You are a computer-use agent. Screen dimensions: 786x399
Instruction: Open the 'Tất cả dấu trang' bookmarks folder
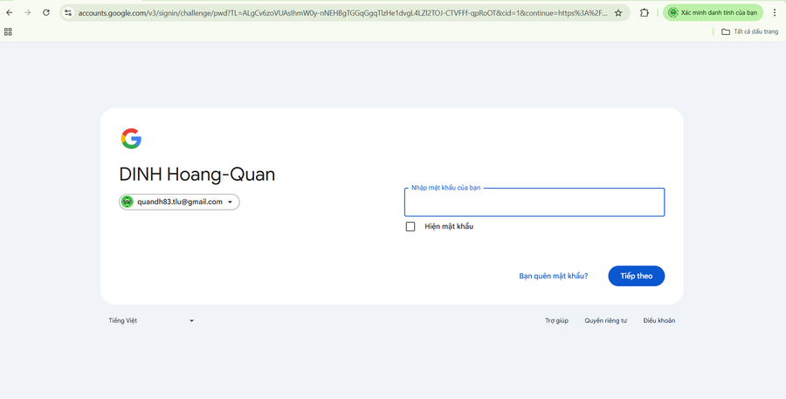[x=749, y=31]
